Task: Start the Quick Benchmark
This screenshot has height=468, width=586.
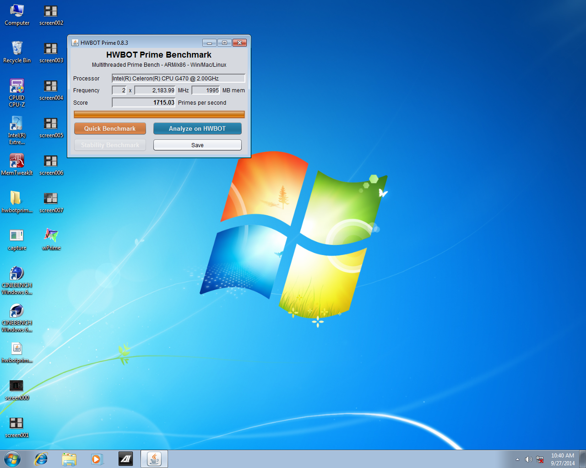Action: (x=110, y=128)
